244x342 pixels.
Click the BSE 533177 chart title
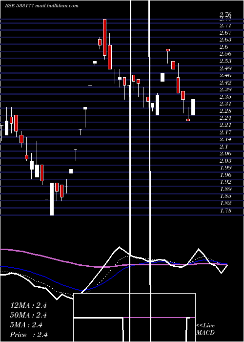tap(19, 6)
